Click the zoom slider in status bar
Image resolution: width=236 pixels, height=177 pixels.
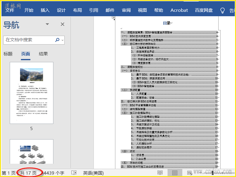click(212, 173)
